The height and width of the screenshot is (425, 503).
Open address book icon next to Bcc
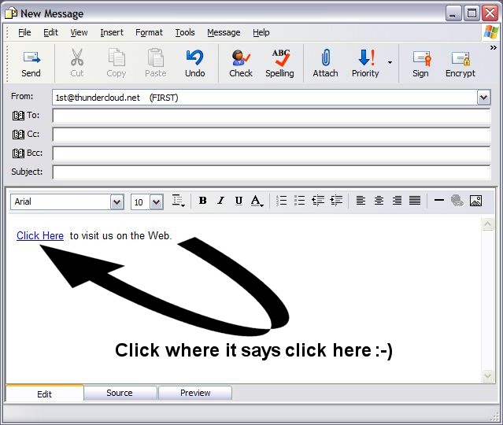(x=18, y=153)
